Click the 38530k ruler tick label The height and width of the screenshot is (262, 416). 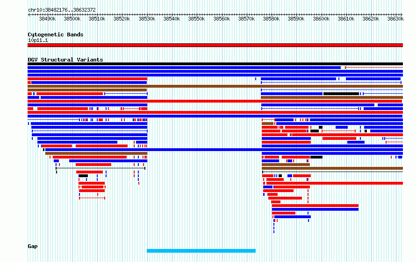point(147,19)
